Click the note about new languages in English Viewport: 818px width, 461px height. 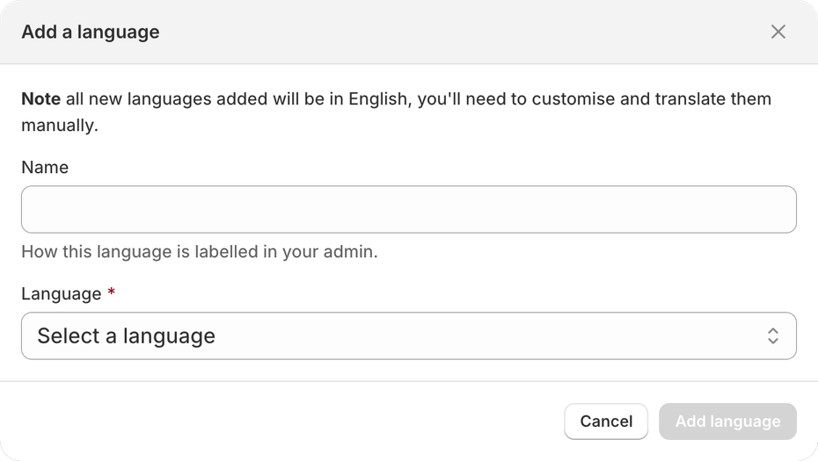tap(396, 112)
